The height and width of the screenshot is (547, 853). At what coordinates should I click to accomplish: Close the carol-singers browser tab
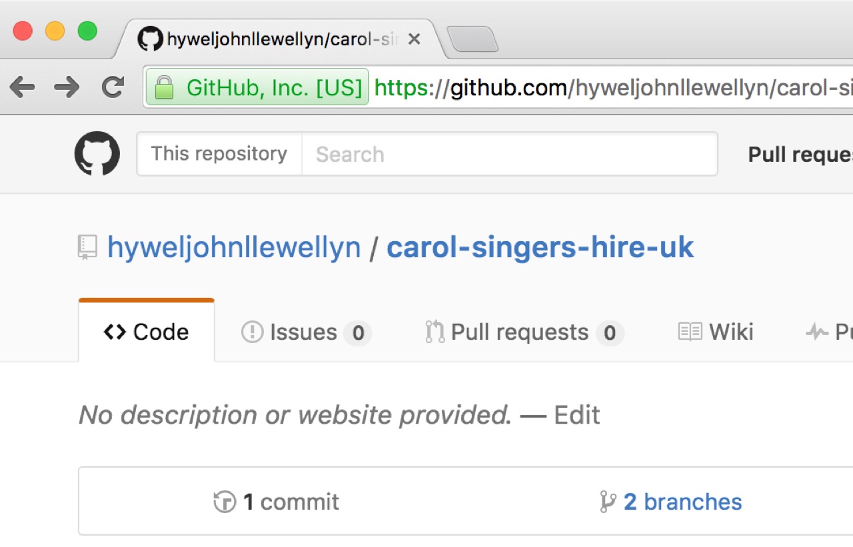click(414, 40)
